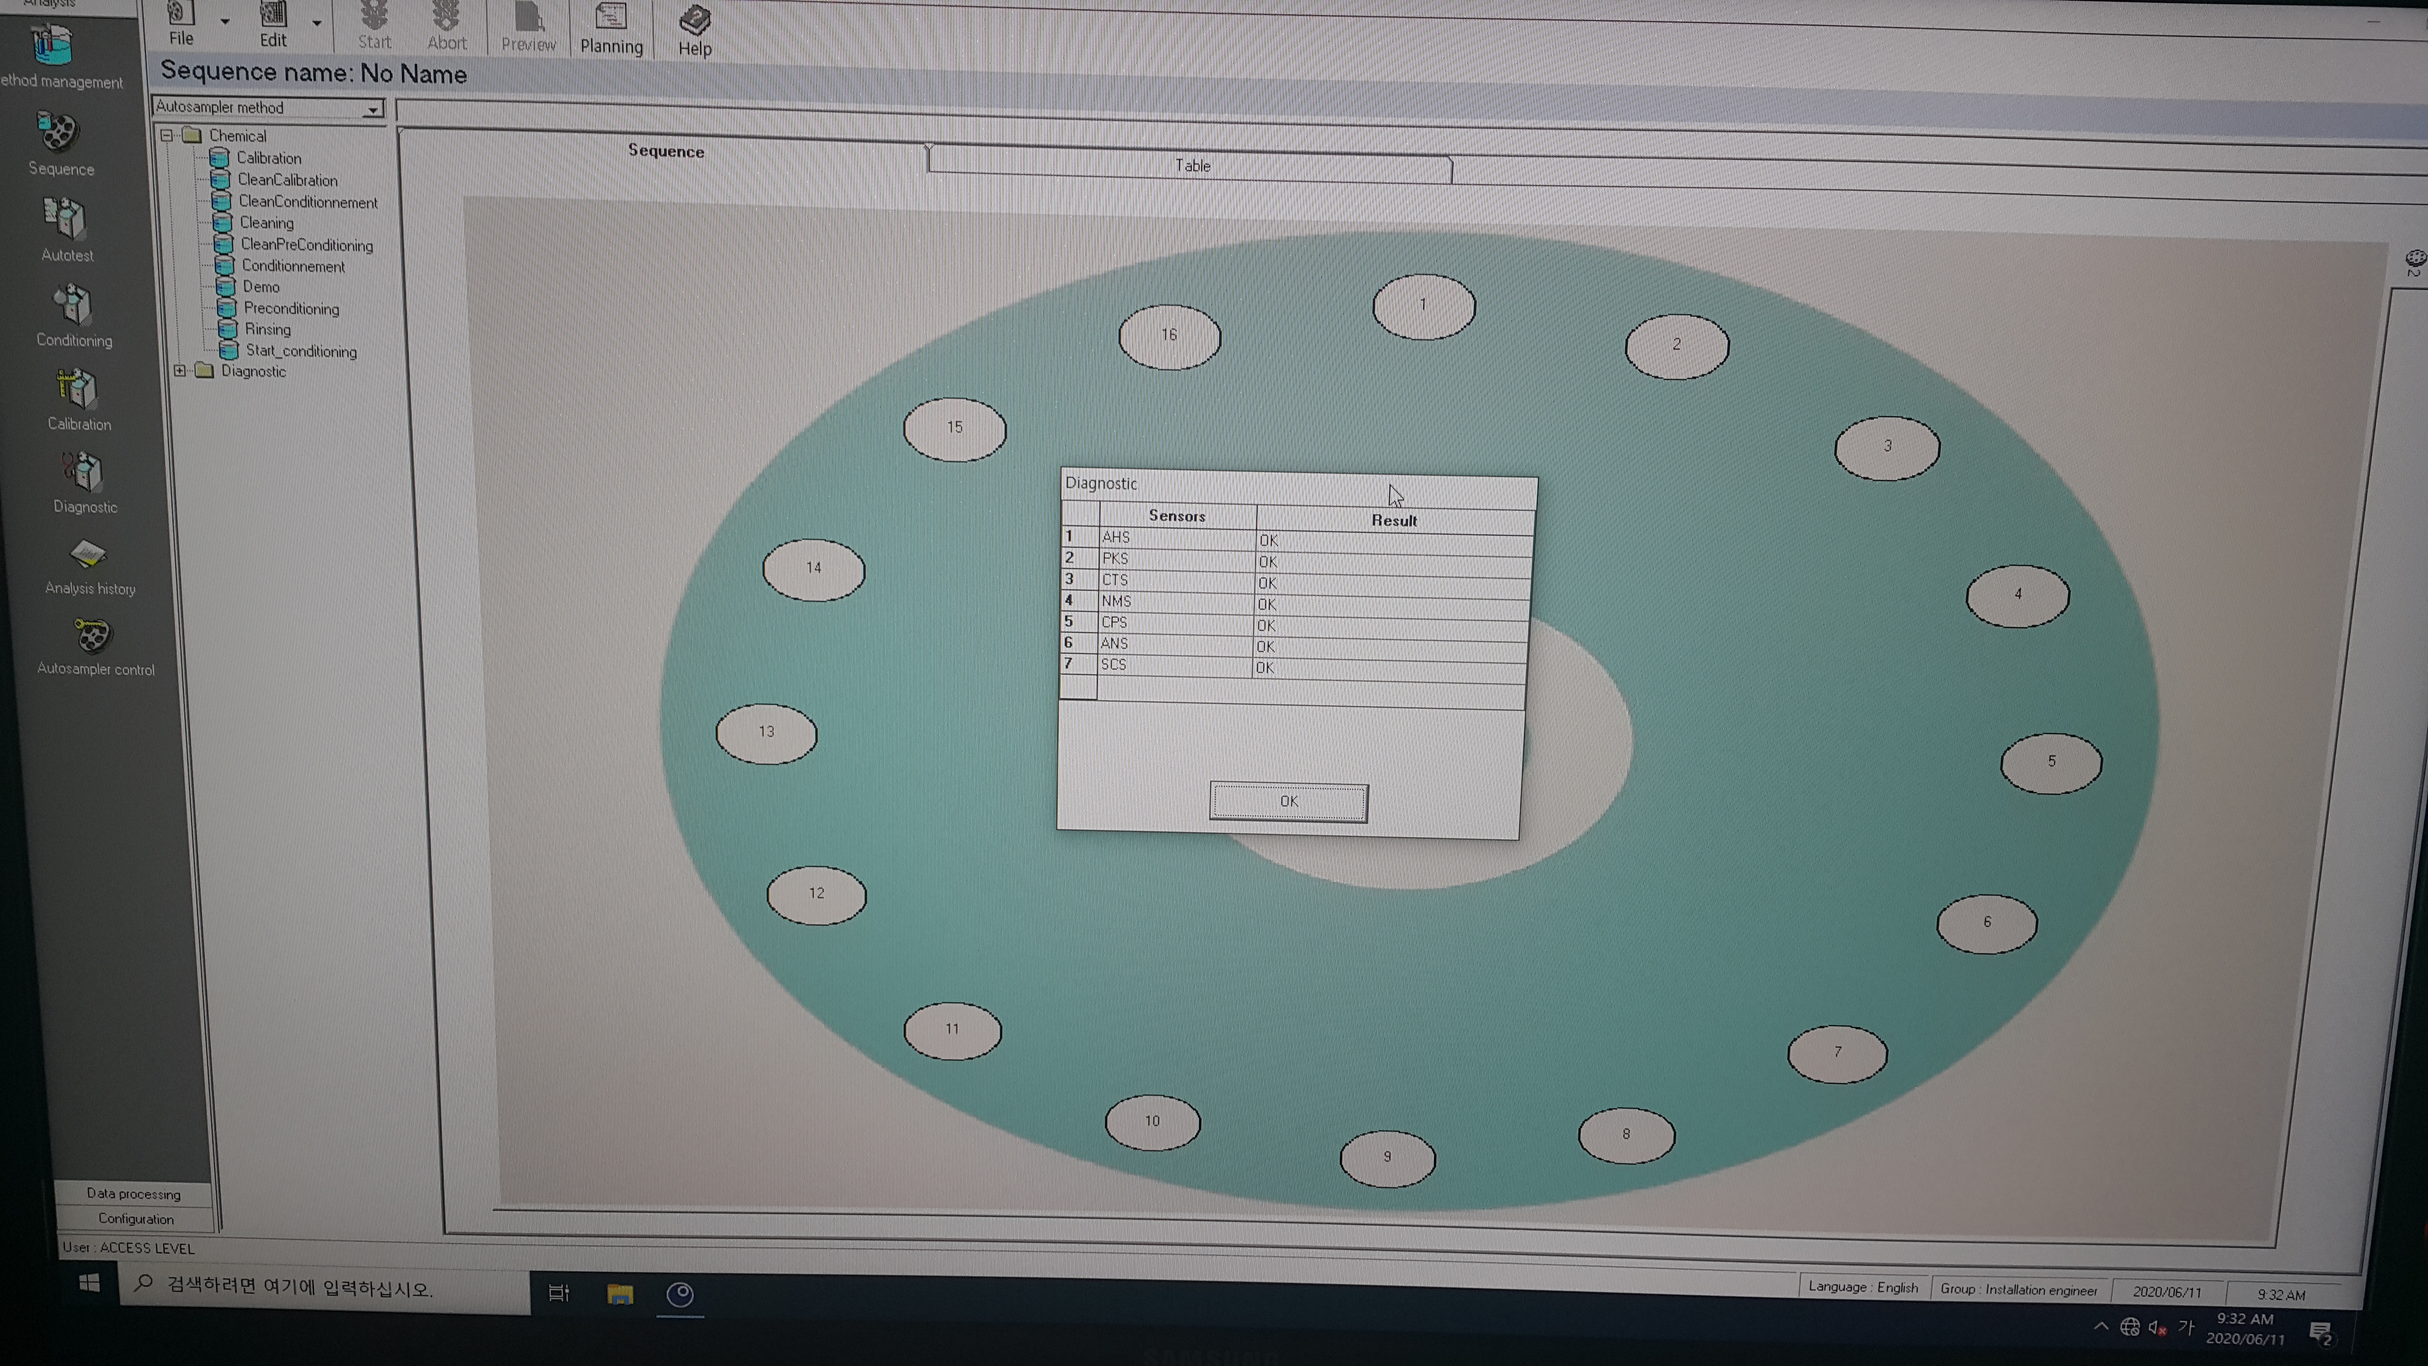This screenshot has width=2428, height=1366.
Task: Select the Sequence tab
Action: 666,151
